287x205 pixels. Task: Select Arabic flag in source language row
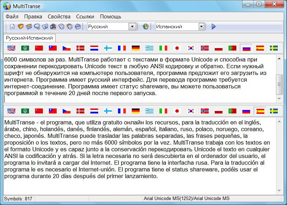[25, 48]
